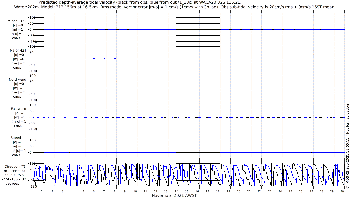The height and width of the screenshot is (201, 352).
Task: Select day 24 on the date axis
Action: click(280, 191)
